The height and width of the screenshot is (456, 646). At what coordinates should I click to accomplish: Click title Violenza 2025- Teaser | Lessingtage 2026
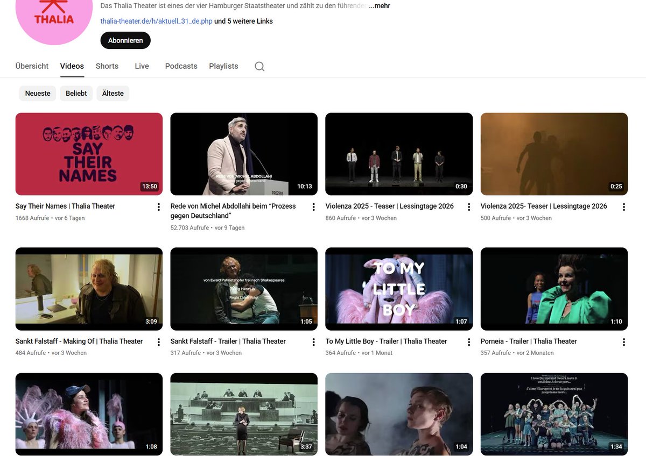click(x=544, y=206)
